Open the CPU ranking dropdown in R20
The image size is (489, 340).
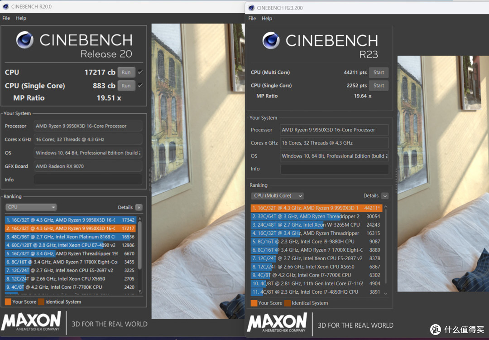pyautogui.click(x=31, y=207)
